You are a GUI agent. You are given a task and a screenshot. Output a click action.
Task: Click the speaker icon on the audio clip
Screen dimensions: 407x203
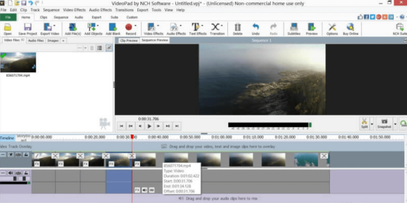[145, 190]
